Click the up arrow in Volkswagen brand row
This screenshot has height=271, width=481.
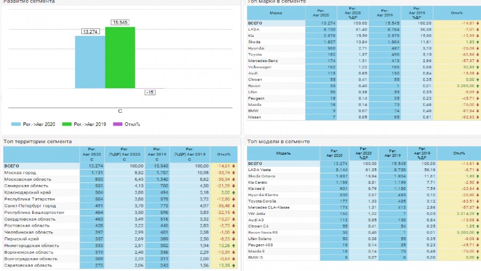pyautogui.click(x=478, y=67)
